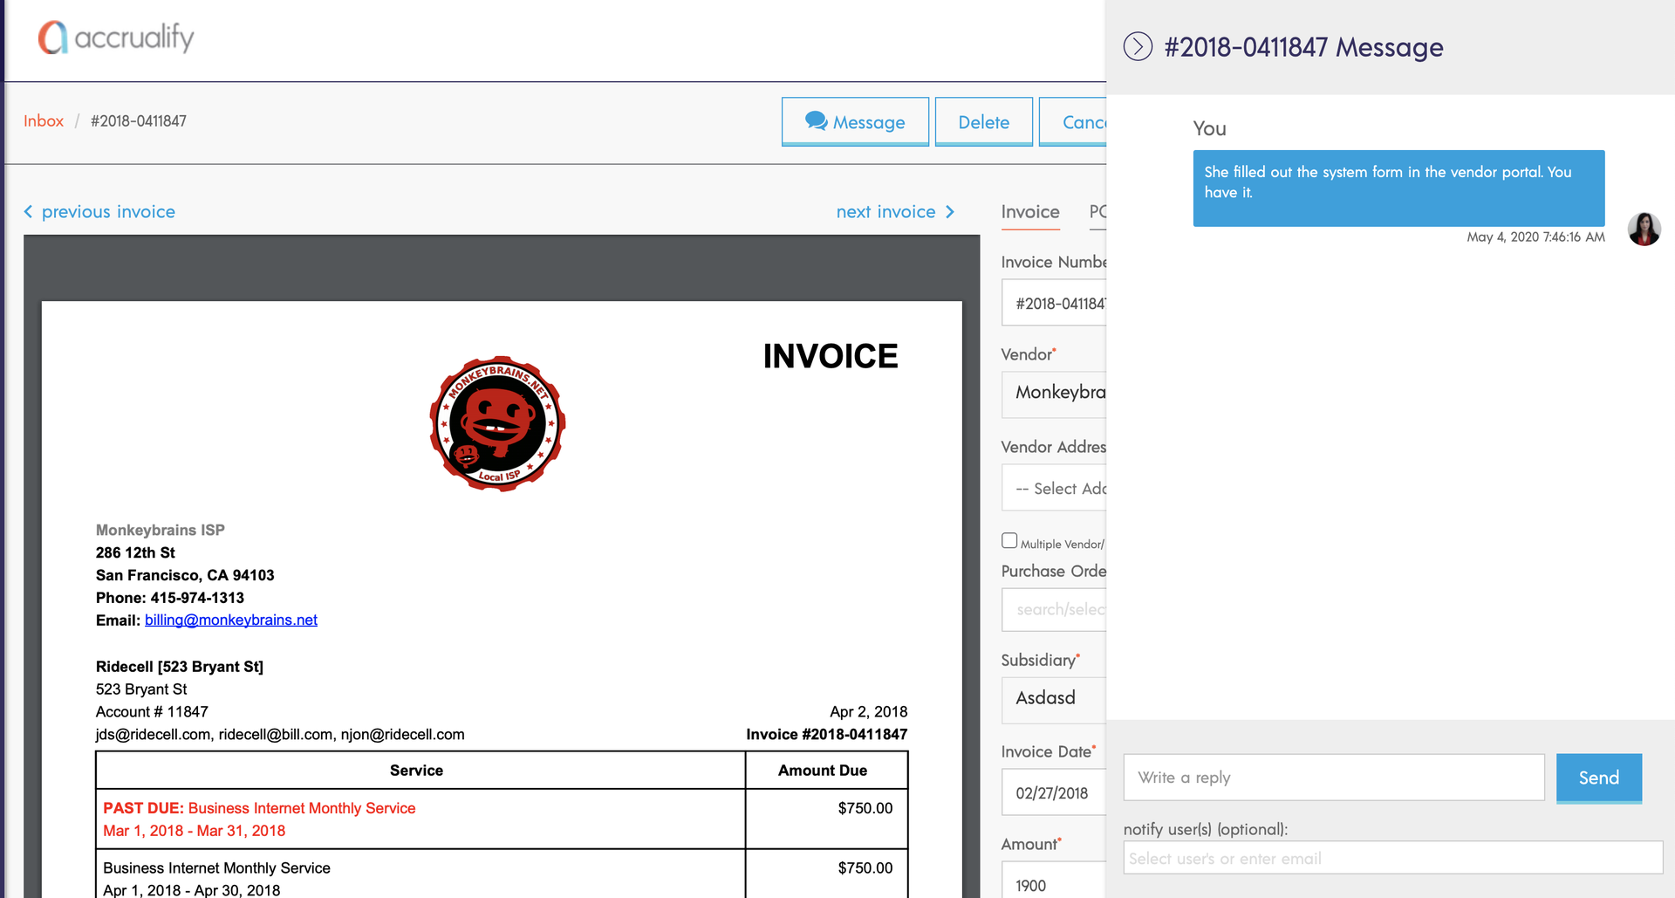
Task: Click the right chevron beside next invoice
Action: pyautogui.click(x=950, y=212)
